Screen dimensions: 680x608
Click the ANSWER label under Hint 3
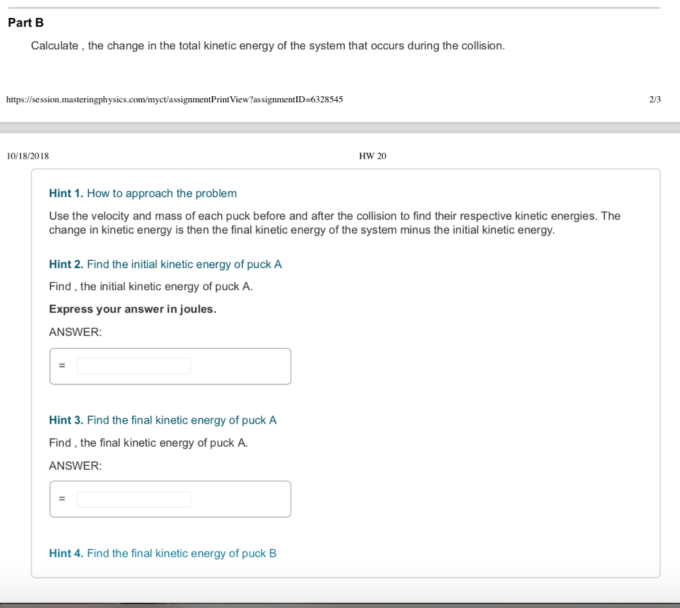point(75,465)
